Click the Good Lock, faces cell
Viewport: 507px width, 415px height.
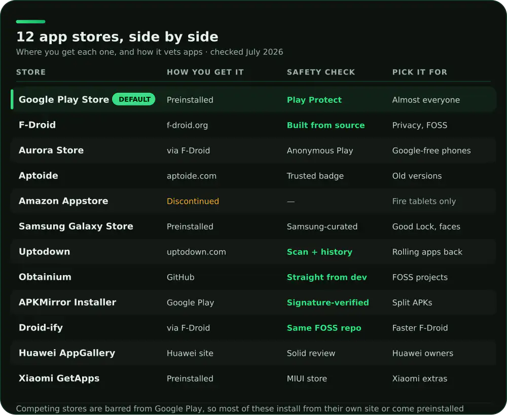(426, 227)
